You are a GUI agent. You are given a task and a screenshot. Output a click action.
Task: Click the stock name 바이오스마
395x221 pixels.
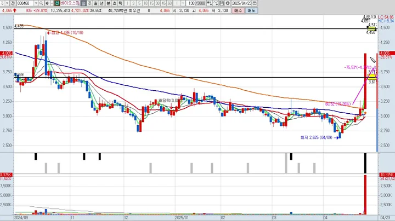(70, 3)
